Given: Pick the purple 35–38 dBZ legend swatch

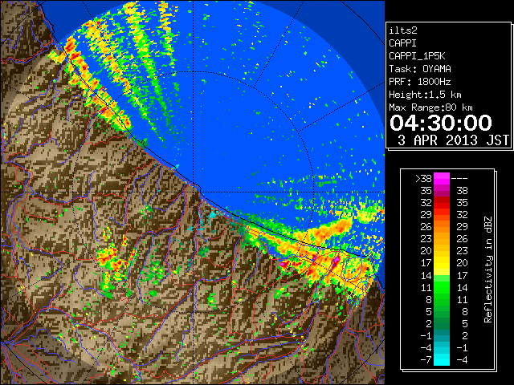Looking at the screenshot, I should click(442, 191).
